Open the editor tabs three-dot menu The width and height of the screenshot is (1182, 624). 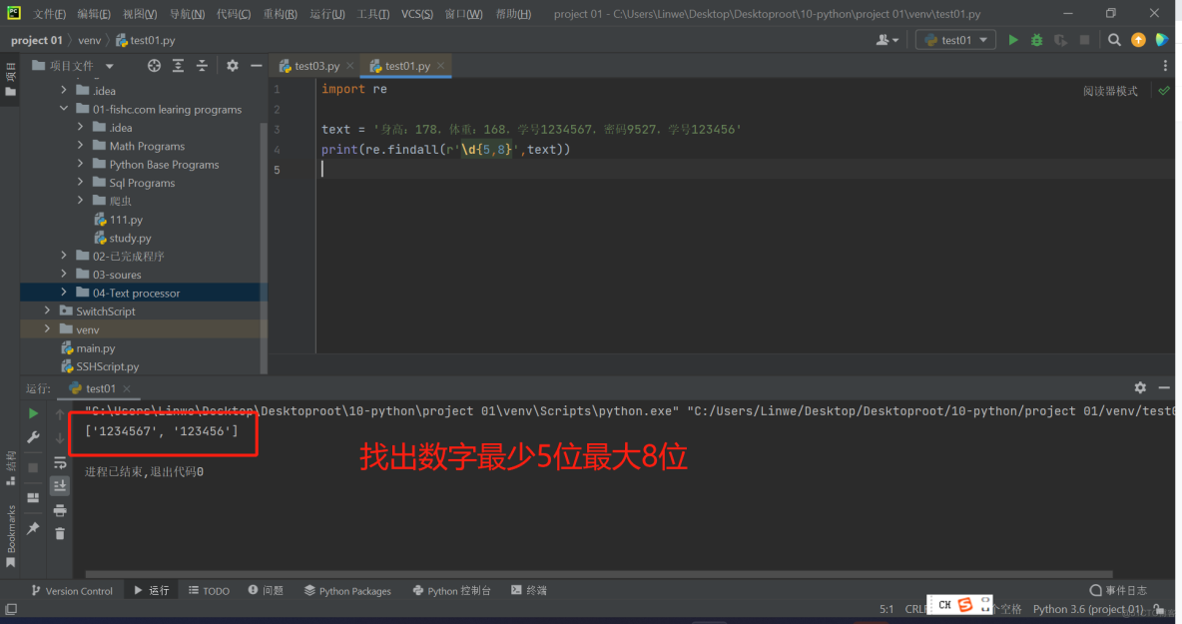tap(1165, 66)
